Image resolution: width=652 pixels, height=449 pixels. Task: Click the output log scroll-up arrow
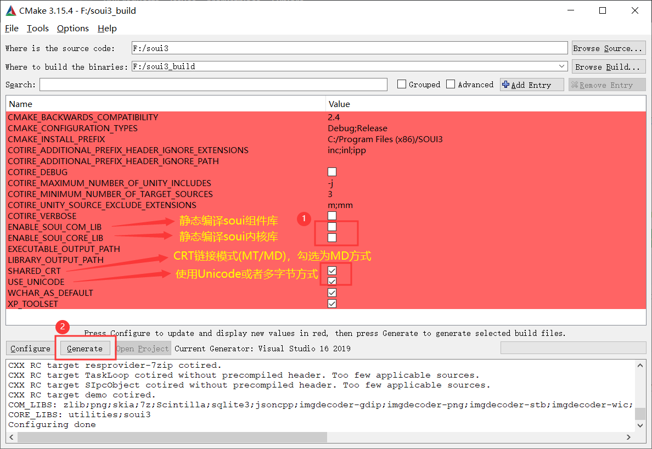(640, 366)
